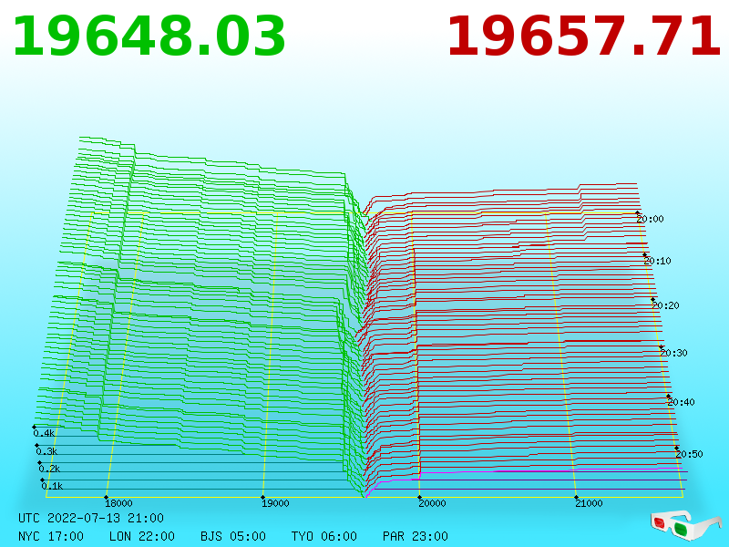Screen dimensions: 729x547
Task: Click the NYC 17:00 time label
Action: (x=51, y=536)
